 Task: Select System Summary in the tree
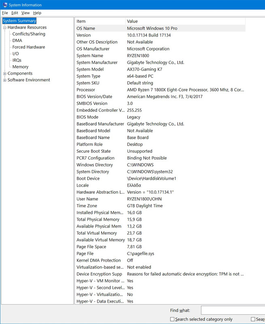(x=19, y=21)
